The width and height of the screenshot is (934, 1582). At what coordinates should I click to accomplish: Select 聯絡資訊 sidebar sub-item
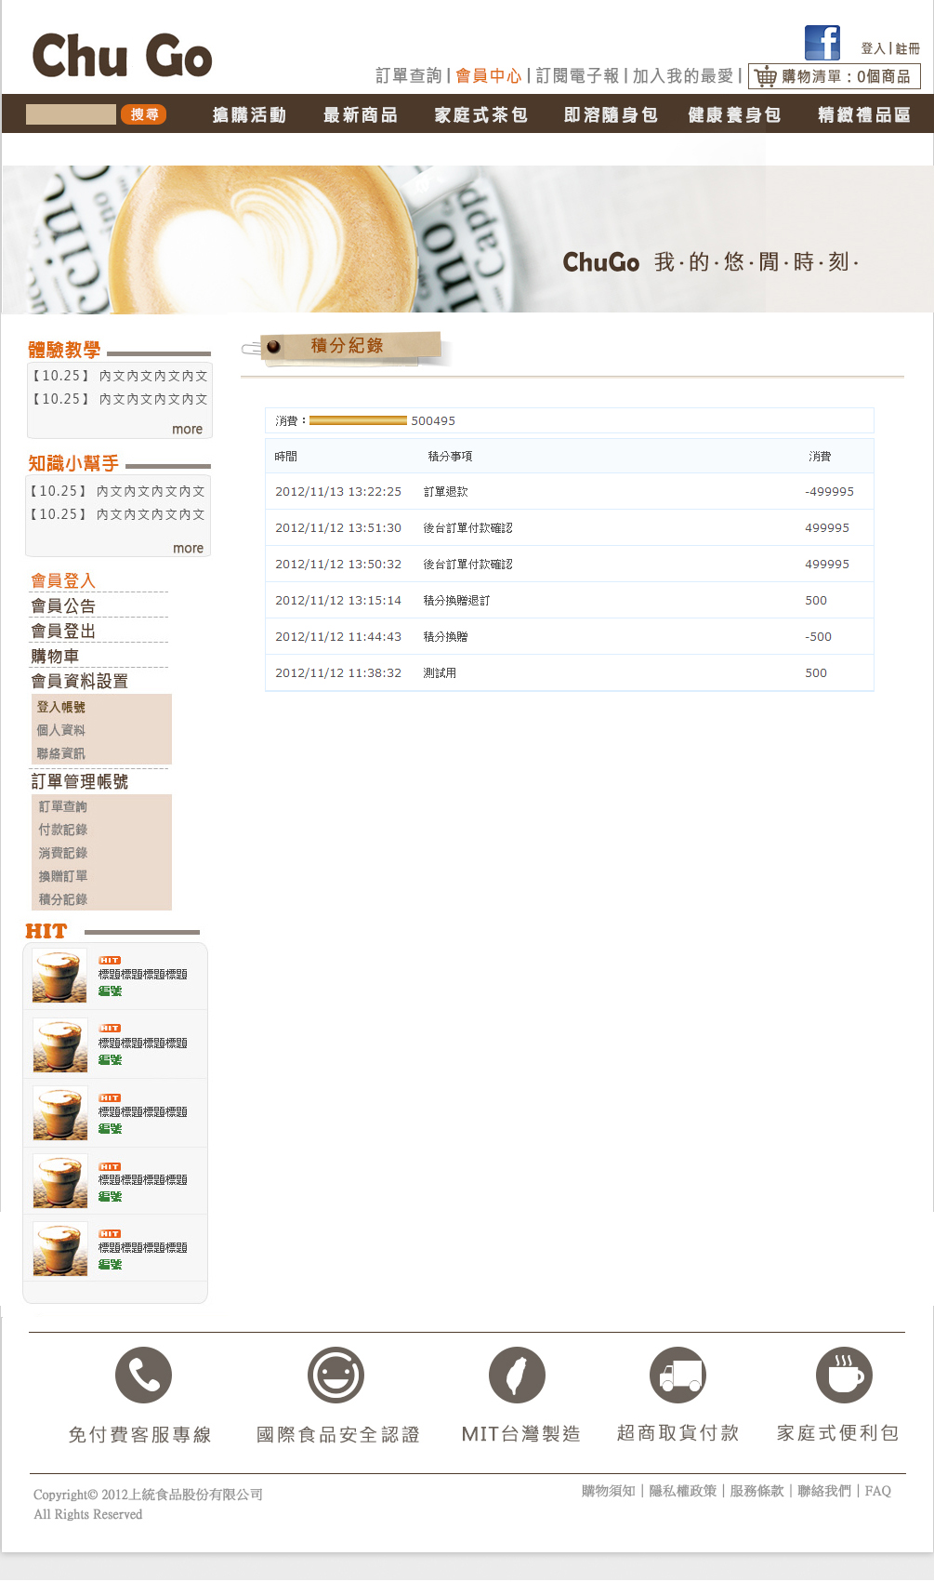pyautogui.click(x=61, y=753)
